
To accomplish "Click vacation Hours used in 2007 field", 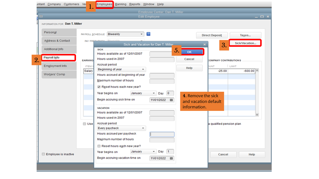I will 162,118.
